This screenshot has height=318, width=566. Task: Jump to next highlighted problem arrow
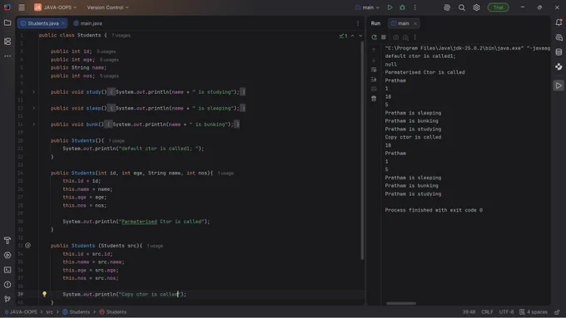[360, 36]
